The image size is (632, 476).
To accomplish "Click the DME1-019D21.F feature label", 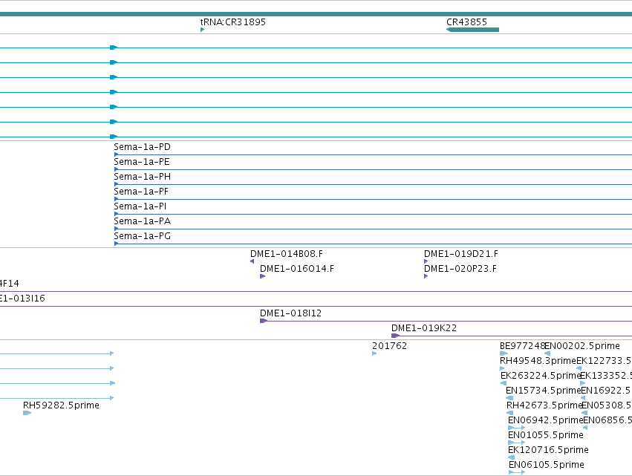I will (x=461, y=254).
